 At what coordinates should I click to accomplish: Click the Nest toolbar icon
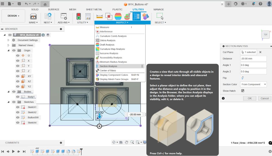click(48, 17)
